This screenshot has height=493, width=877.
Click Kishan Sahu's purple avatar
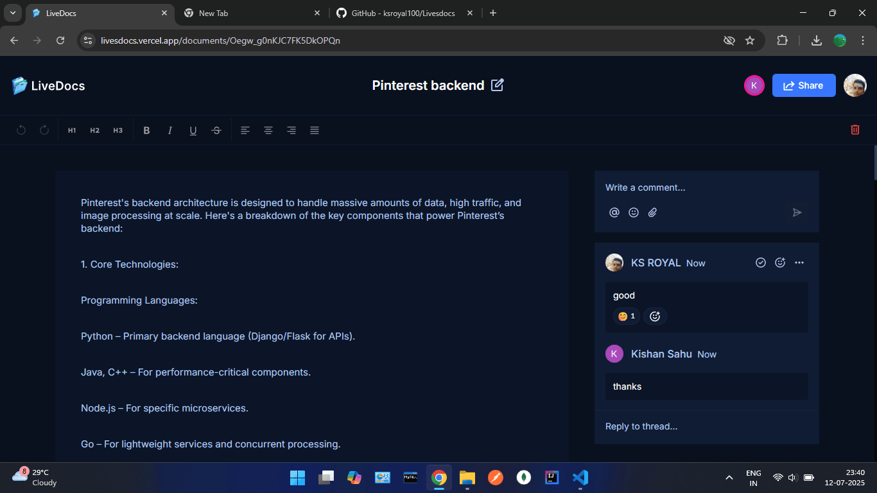coord(614,354)
